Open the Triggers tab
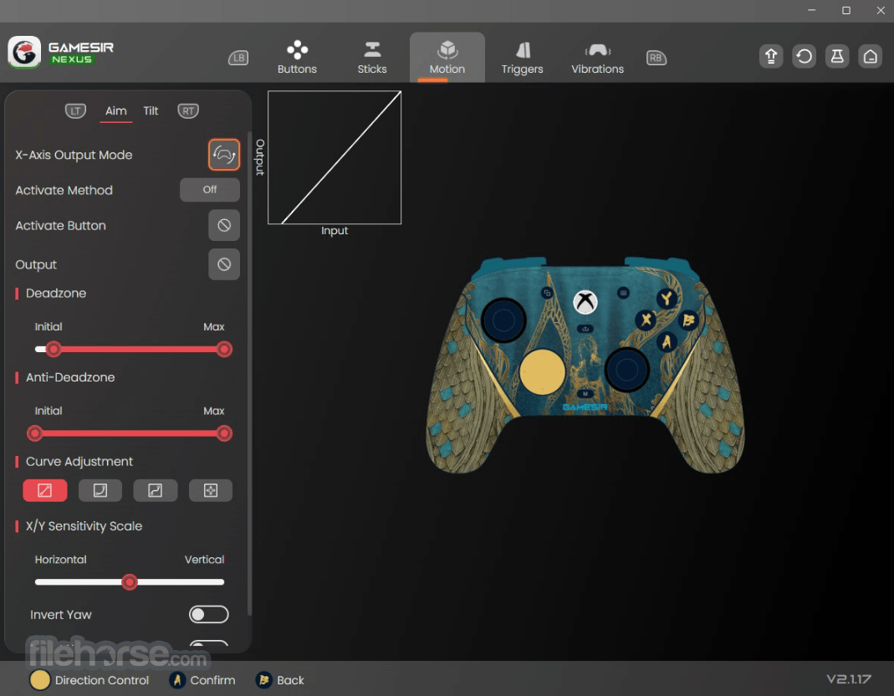 pos(522,57)
